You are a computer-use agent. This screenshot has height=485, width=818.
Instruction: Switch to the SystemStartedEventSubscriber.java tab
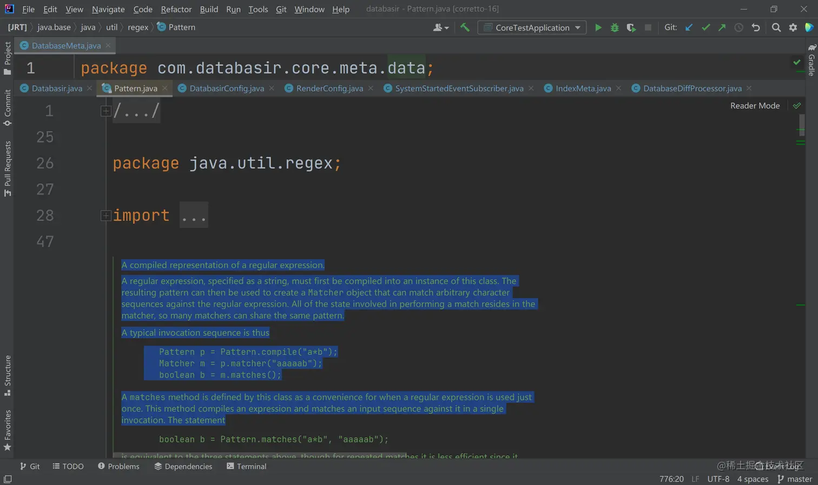click(459, 89)
